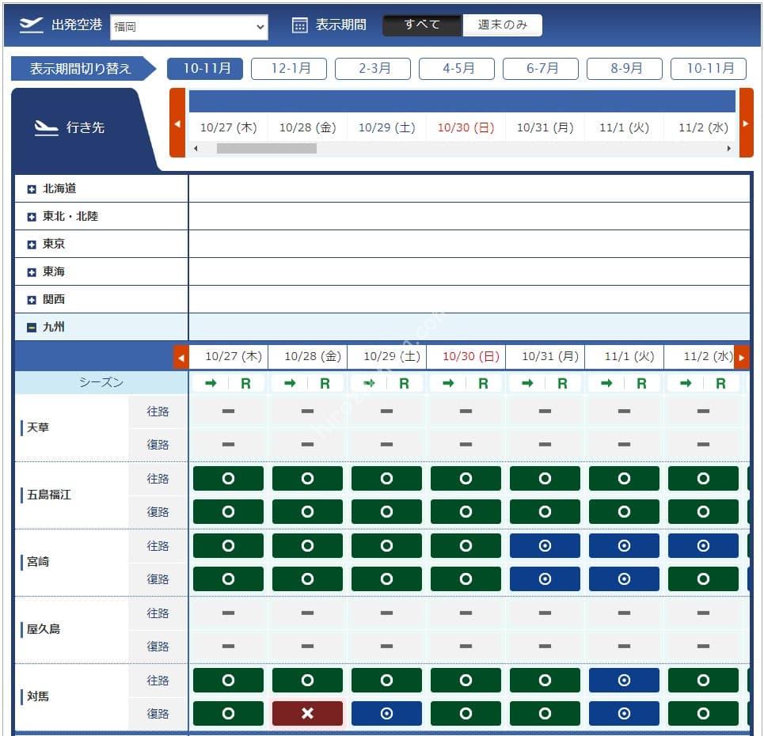Select the 宮崎 往路 blue double-circle for 10/31
This screenshot has width=764, height=736.
pyautogui.click(x=545, y=545)
